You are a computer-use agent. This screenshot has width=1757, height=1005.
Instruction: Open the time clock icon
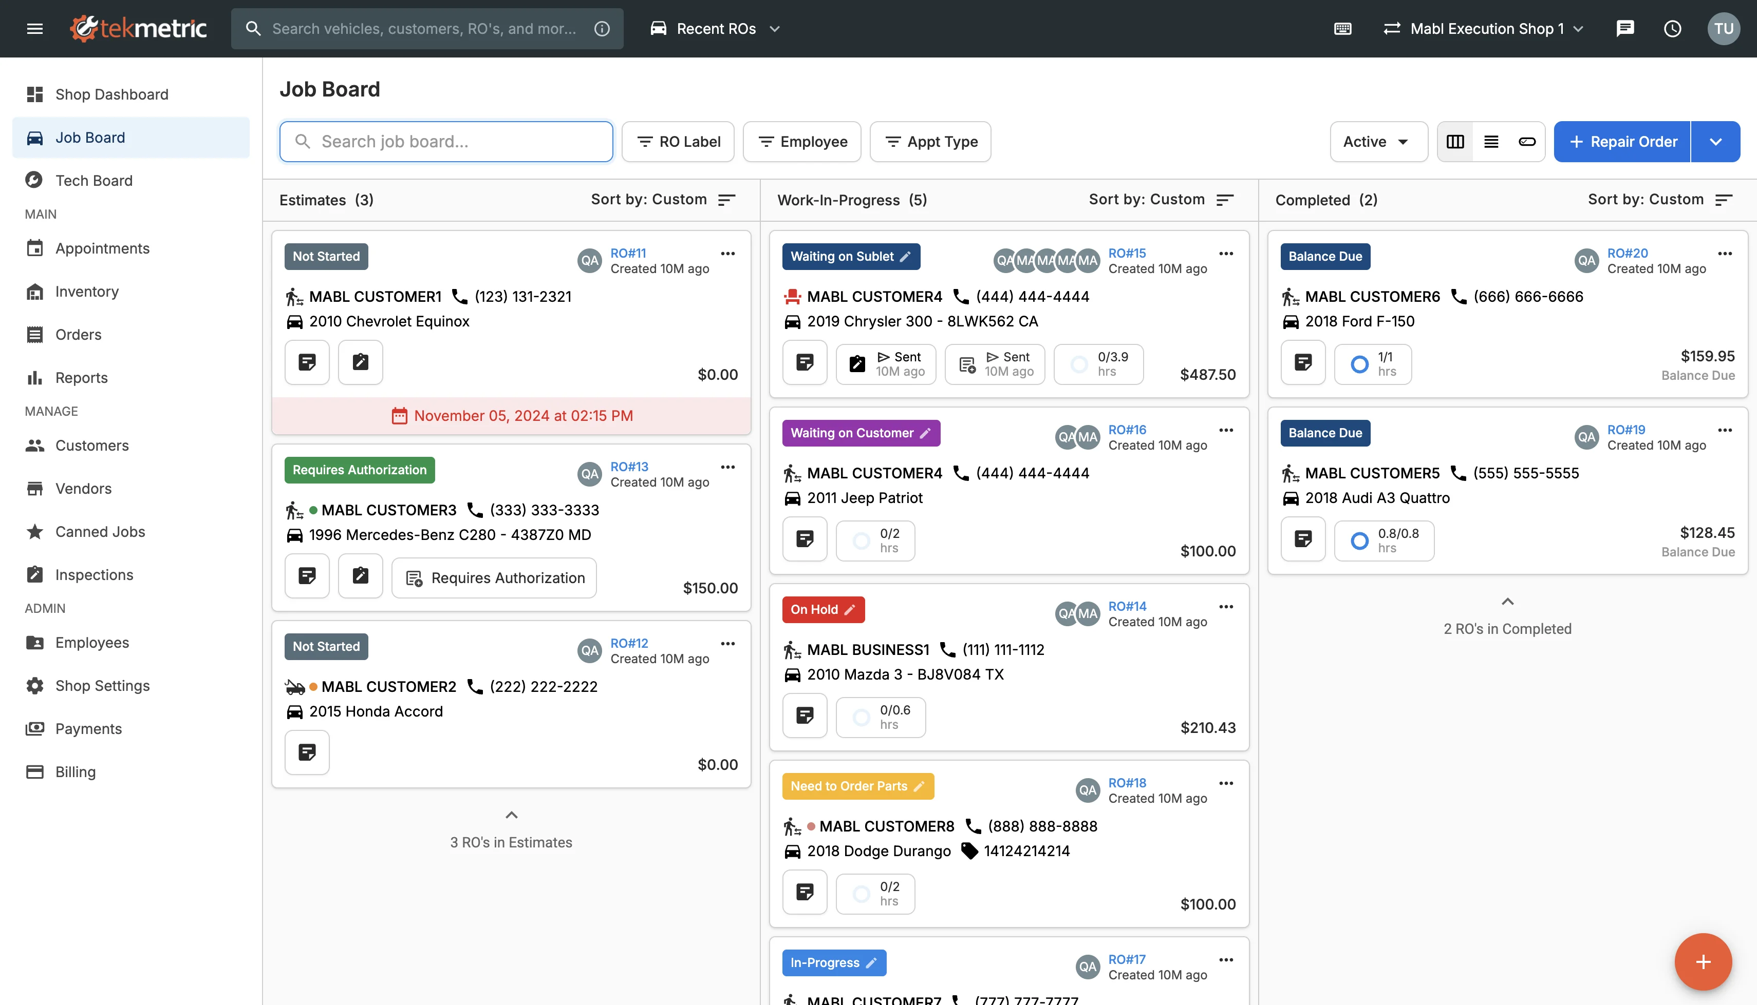click(1672, 28)
